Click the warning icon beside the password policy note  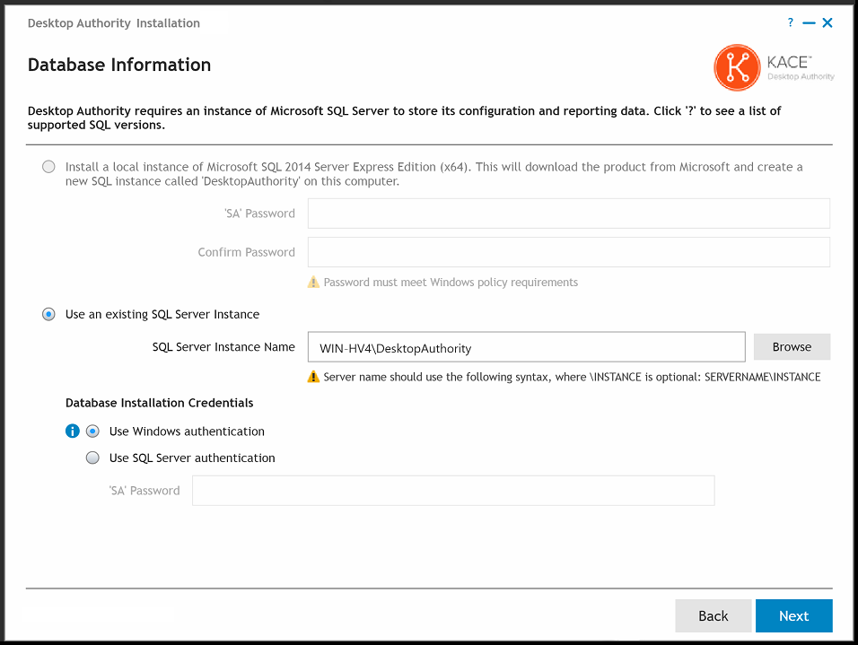click(x=313, y=283)
